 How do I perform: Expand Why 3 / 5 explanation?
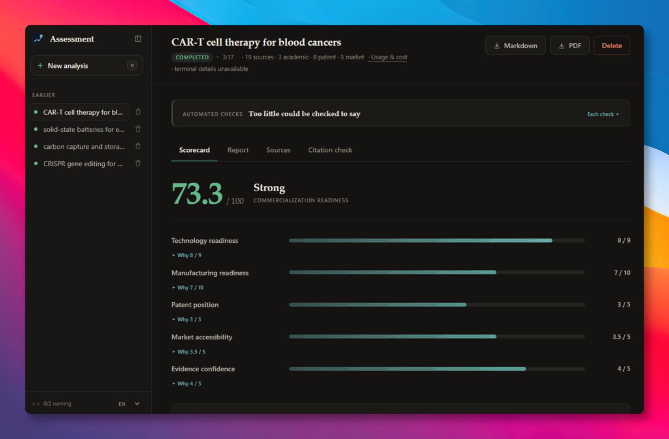click(187, 319)
